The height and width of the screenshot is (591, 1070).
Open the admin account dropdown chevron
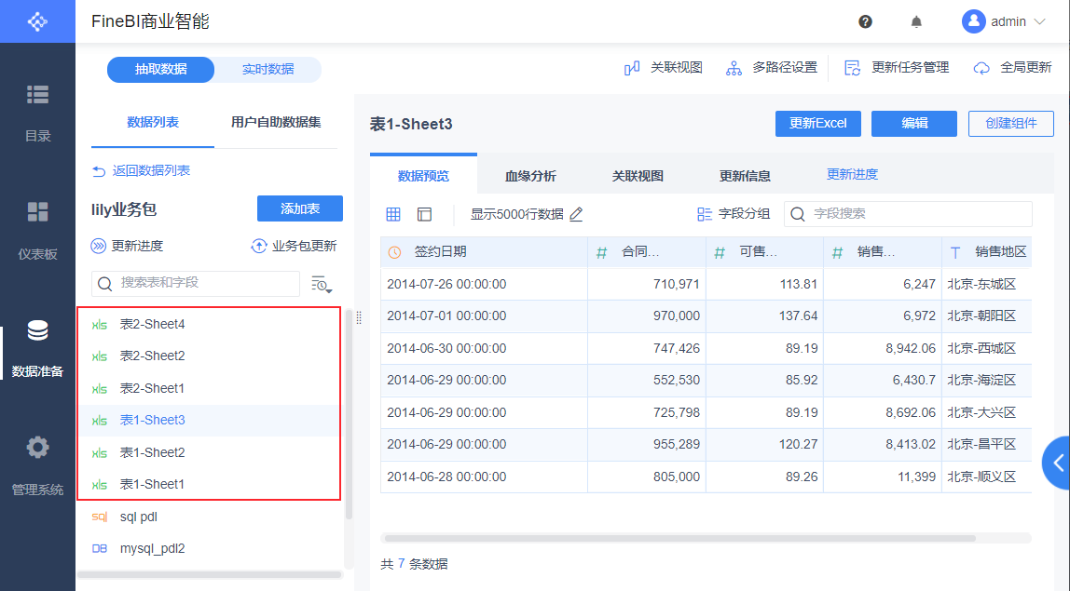(1039, 21)
